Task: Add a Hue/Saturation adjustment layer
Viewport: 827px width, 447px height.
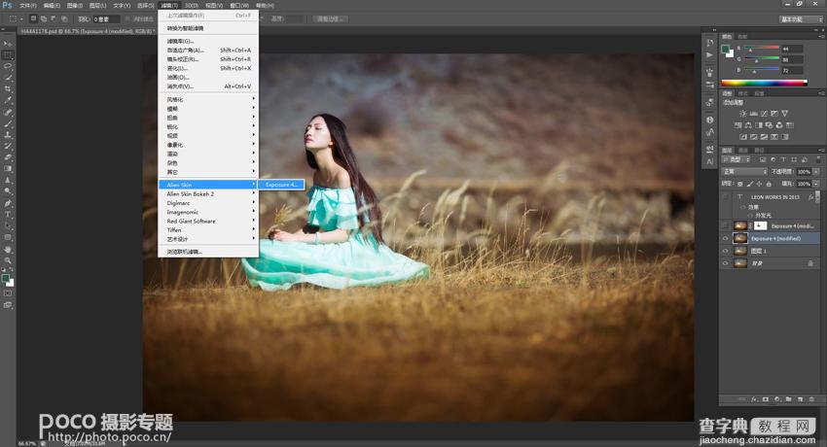Action: (x=737, y=125)
